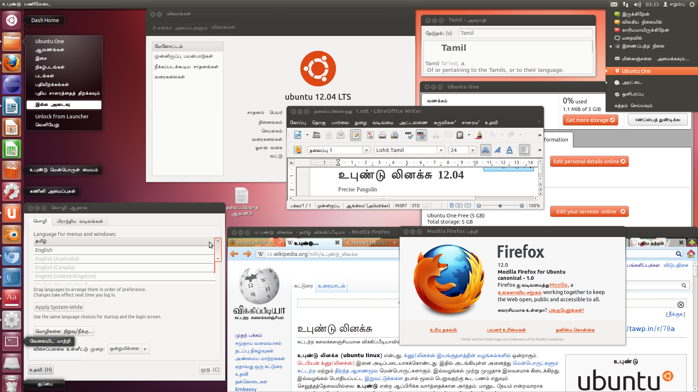This screenshot has width=698, height=392.
Task: Open Ubuntu Software Center launcher icon
Action: [x=12, y=170]
